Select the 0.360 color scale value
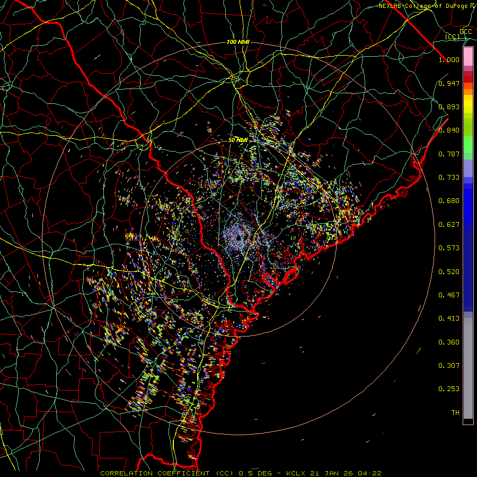The width and height of the screenshot is (477, 477). (449, 342)
